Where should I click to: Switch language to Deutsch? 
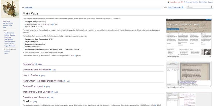[7, 51]
